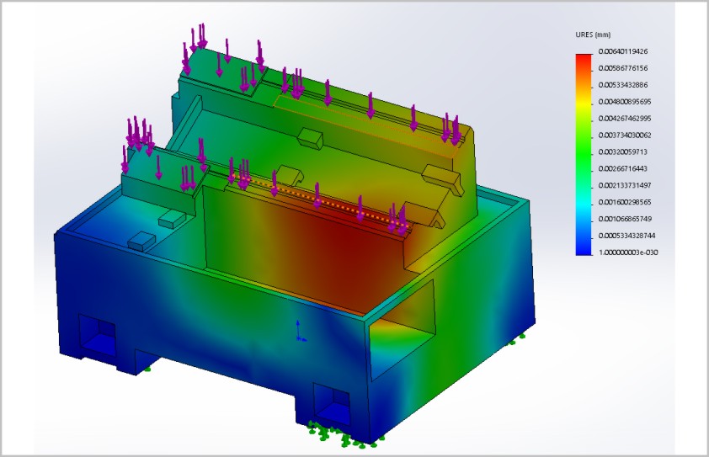Click the blue coordinate triad on the model
Screen dimensions: 709x457
point(301,331)
